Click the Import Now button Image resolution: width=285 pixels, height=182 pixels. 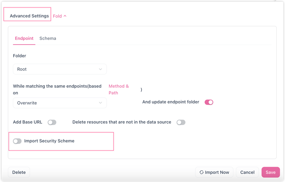214,172
